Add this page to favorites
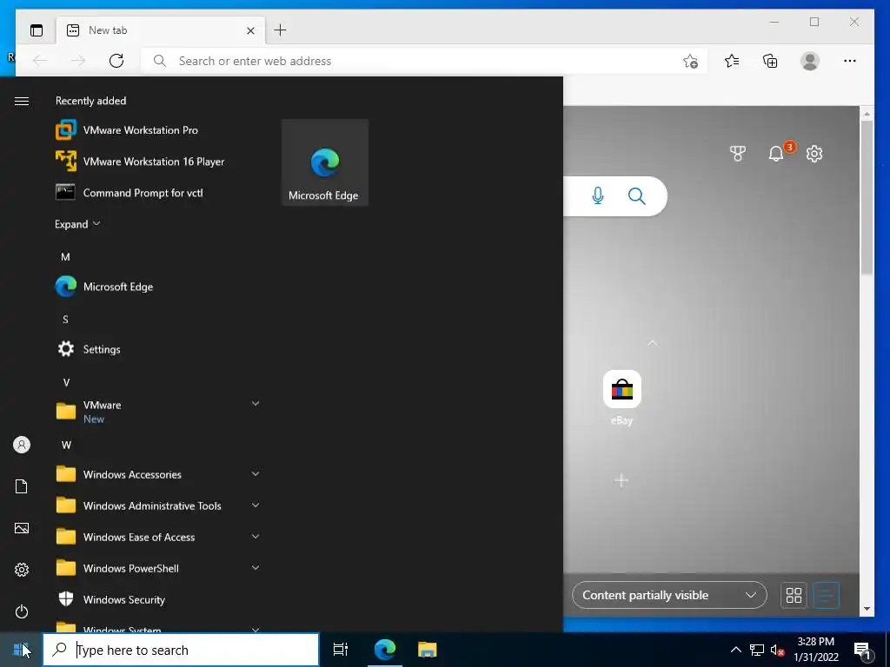Viewport: 890px width, 667px height. point(690,61)
